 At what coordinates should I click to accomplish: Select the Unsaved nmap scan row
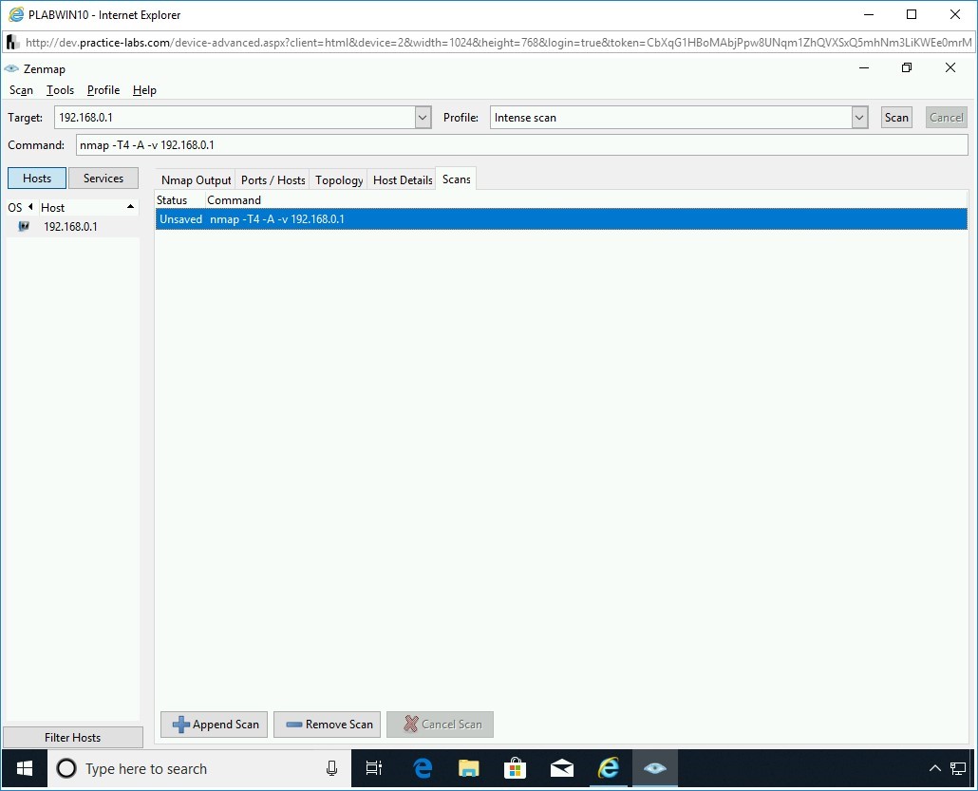point(560,219)
